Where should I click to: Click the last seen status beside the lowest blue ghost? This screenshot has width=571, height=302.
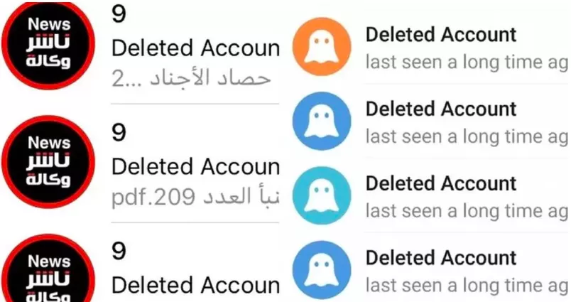click(467, 285)
